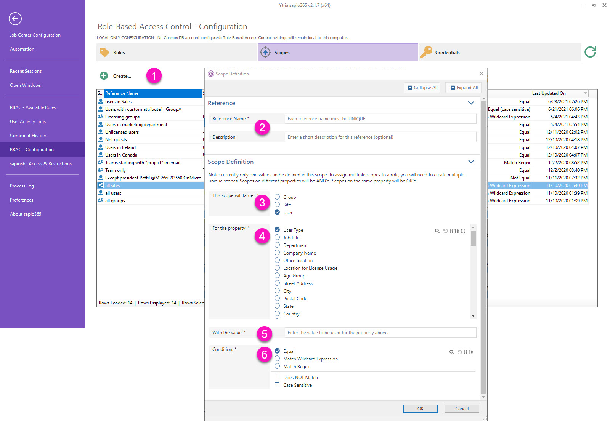Collapse the Reference section chevron
The image size is (610, 421).
point(471,103)
